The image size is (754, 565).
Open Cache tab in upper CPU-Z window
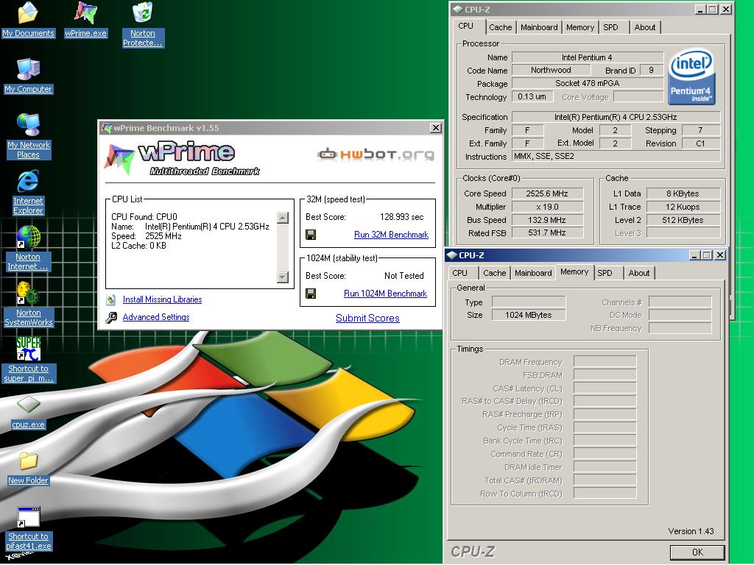(x=500, y=27)
